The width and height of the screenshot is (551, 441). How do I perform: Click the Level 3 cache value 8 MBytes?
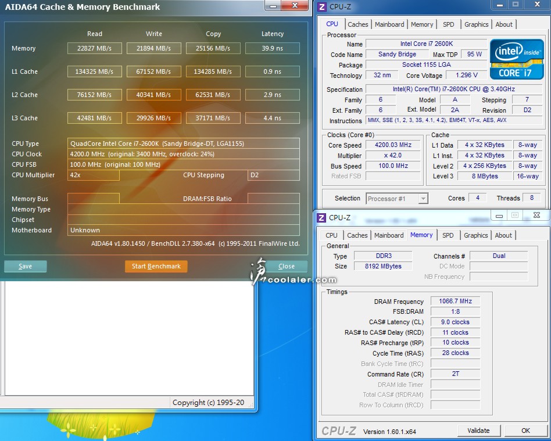(x=485, y=176)
